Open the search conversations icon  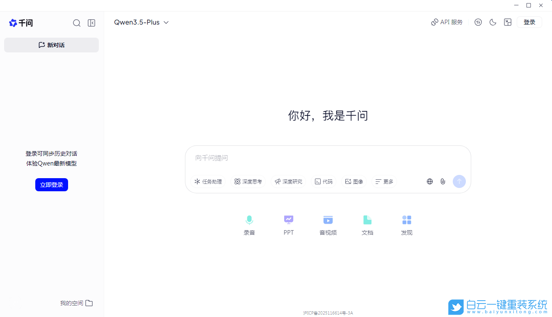77,23
